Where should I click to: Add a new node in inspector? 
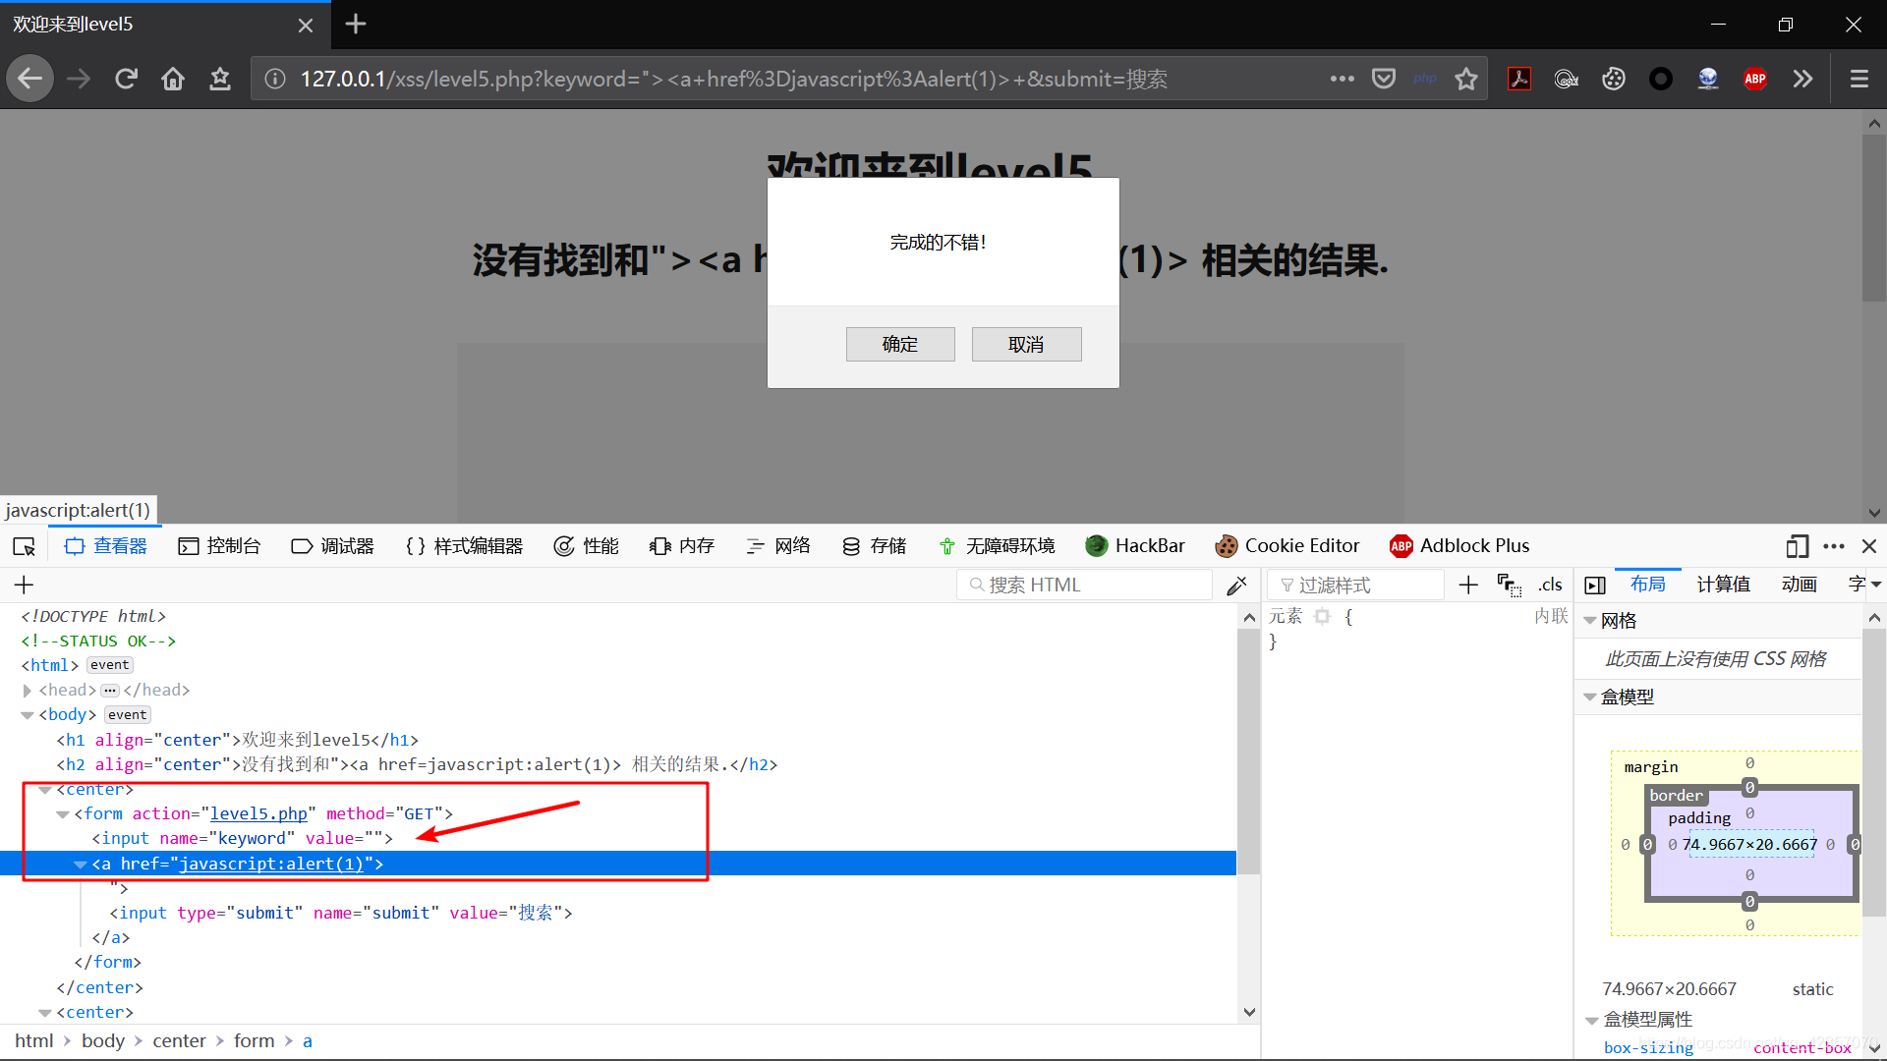click(x=25, y=586)
